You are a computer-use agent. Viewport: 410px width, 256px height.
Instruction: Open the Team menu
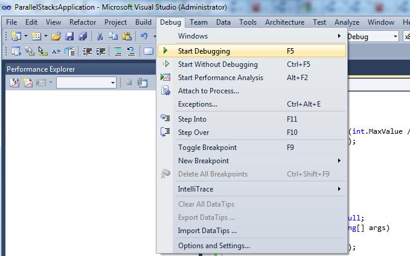point(199,22)
